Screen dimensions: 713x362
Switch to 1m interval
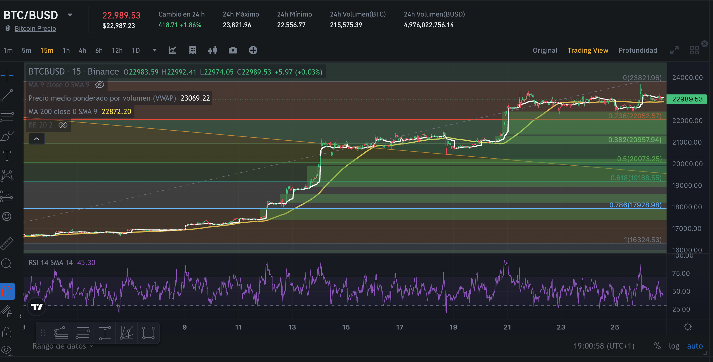(x=8, y=50)
